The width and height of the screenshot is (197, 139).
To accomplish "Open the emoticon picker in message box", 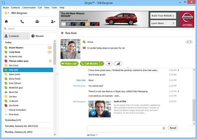I will [164, 128].
